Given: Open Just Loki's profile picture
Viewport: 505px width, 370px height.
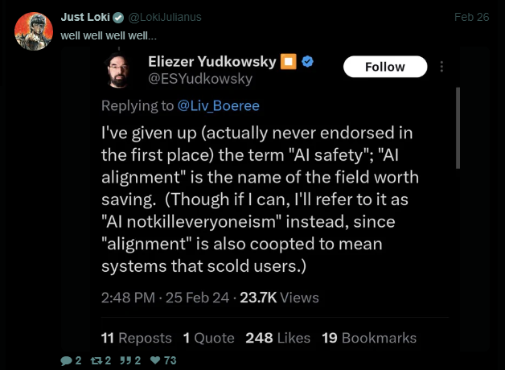Looking at the screenshot, I should click(x=30, y=31).
